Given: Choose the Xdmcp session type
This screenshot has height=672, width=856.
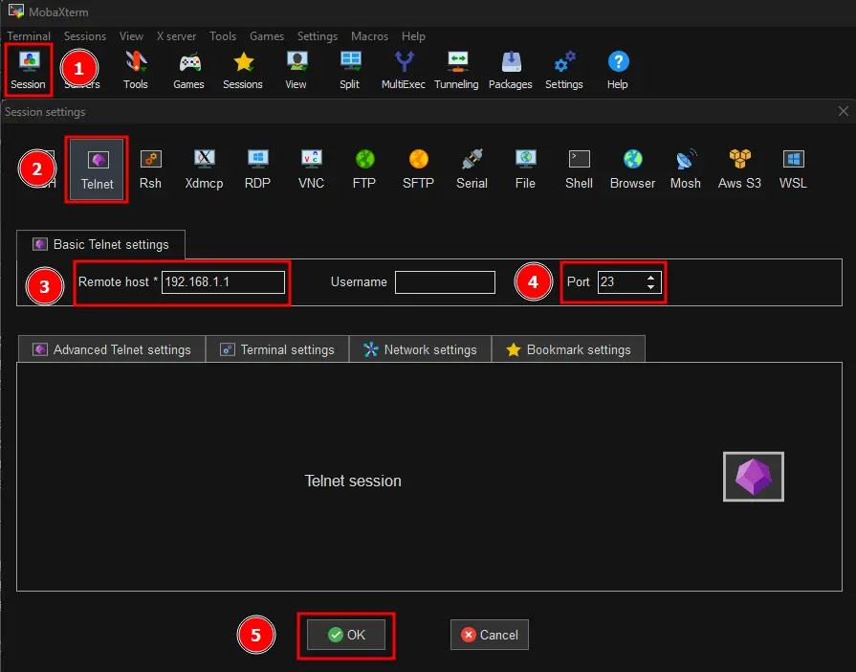Looking at the screenshot, I should tap(204, 169).
